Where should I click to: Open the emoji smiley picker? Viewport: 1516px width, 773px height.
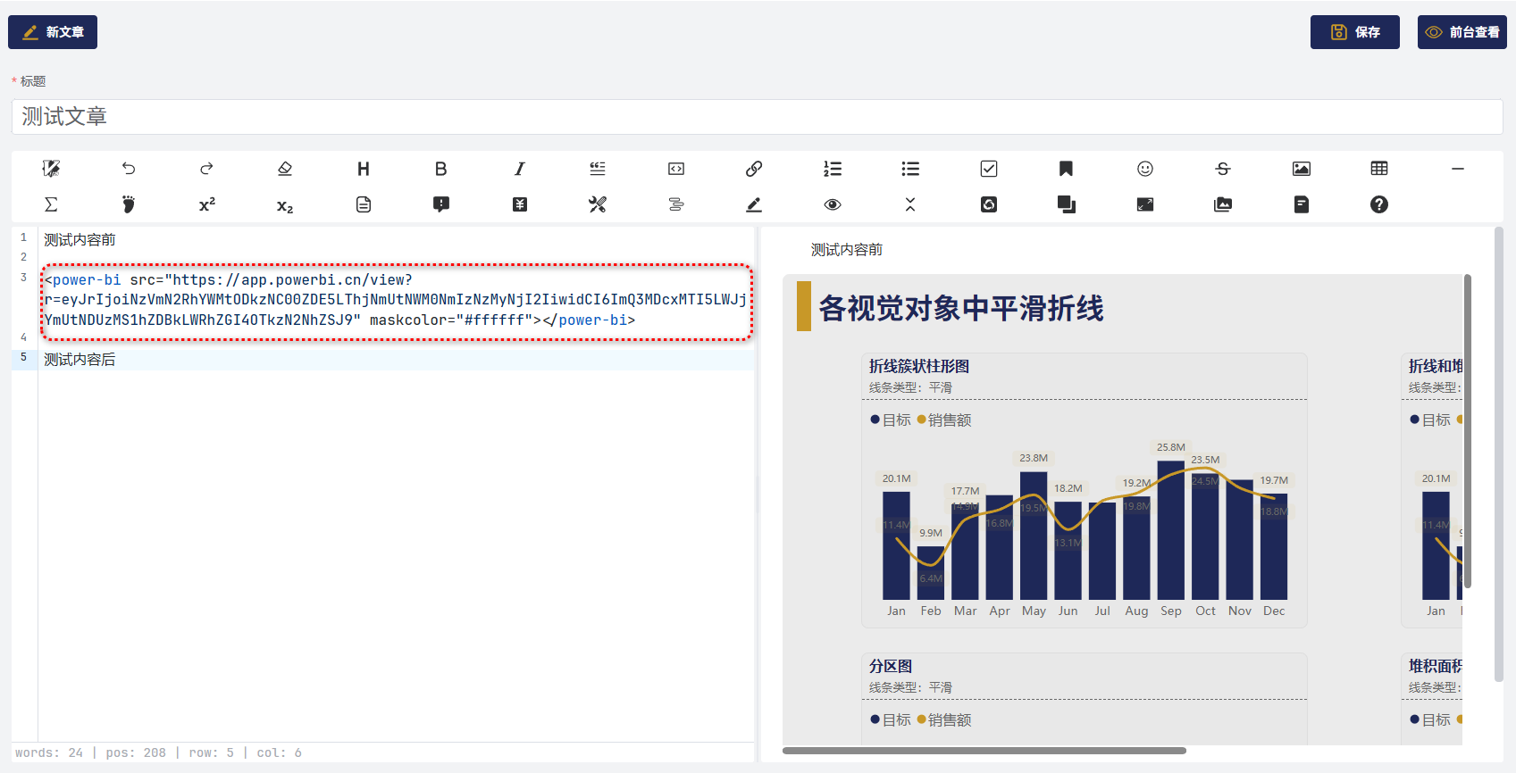(1145, 169)
